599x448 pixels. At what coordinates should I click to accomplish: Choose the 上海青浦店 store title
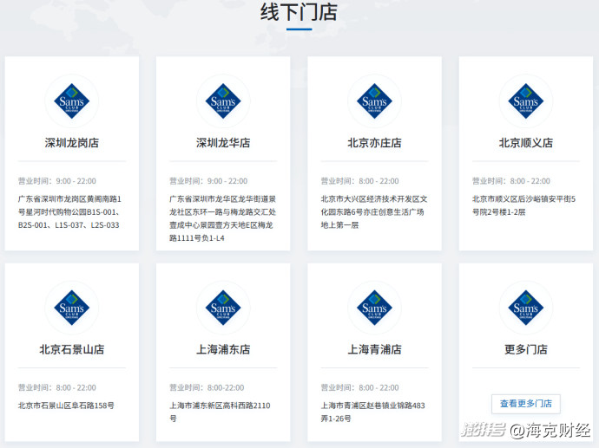374,349
